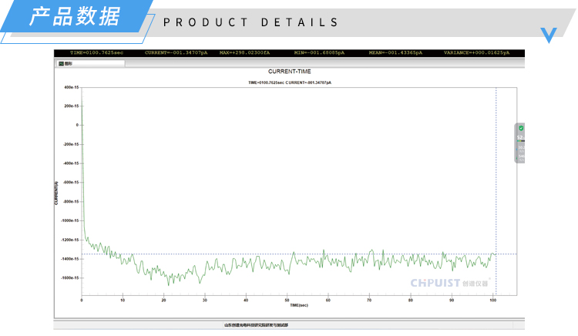Select the MEAN=-001.43365pA readout
Viewport: 578px width, 336px height.
[x=395, y=52]
